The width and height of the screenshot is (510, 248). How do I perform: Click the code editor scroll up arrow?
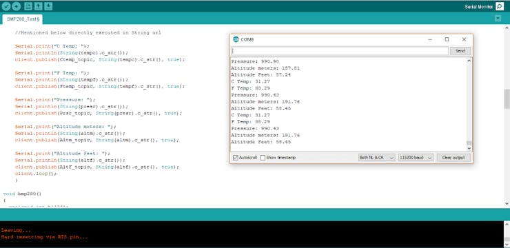click(x=507, y=28)
